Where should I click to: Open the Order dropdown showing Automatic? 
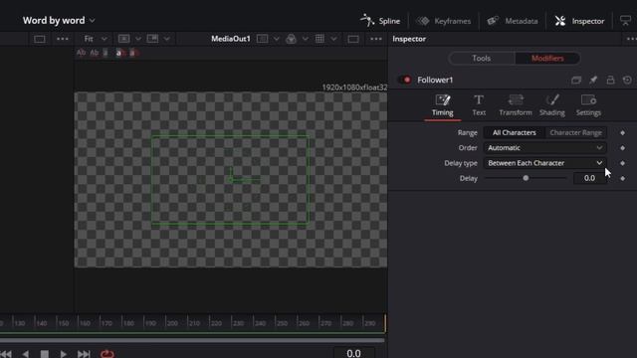click(544, 148)
